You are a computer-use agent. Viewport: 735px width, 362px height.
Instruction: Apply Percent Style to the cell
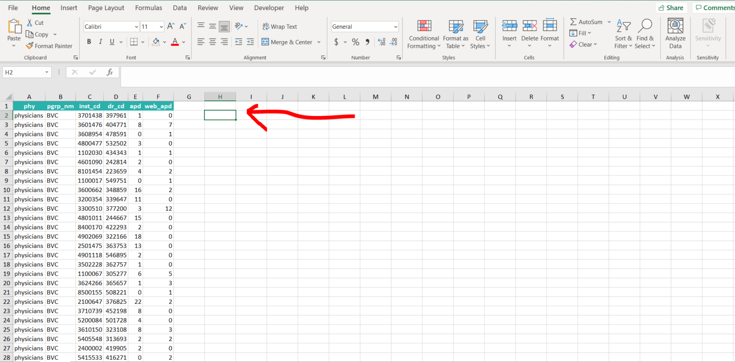(355, 42)
